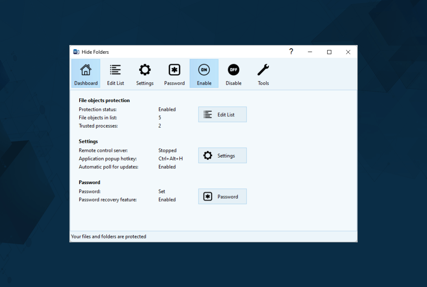Open Settings from the toolbar gear
The width and height of the screenshot is (427, 287).
pyautogui.click(x=145, y=73)
